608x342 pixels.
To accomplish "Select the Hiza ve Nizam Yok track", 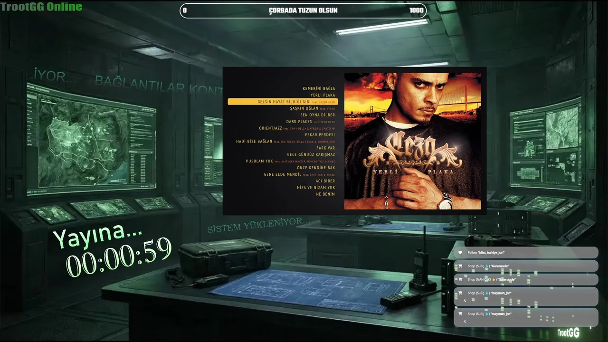I will pyautogui.click(x=316, y=188).
